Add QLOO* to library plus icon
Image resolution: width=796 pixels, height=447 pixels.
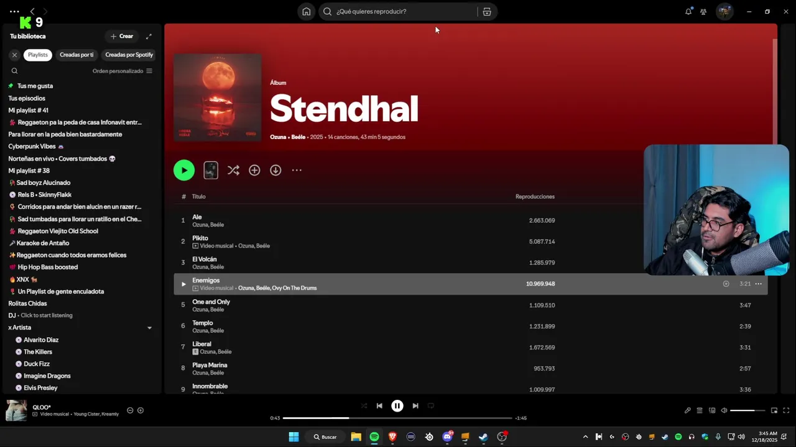[141, 410]
